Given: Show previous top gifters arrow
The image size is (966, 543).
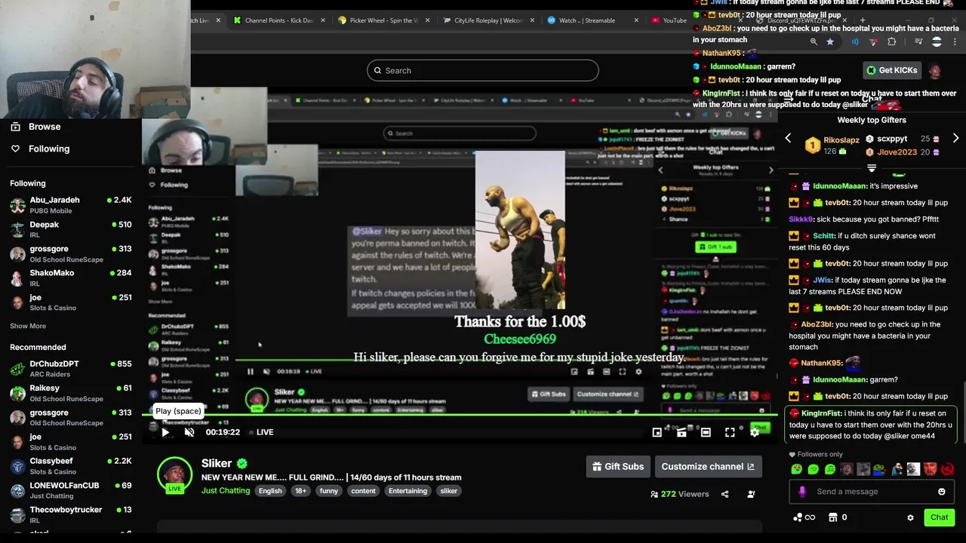Looking at the screenshot, I should (788, 139).
